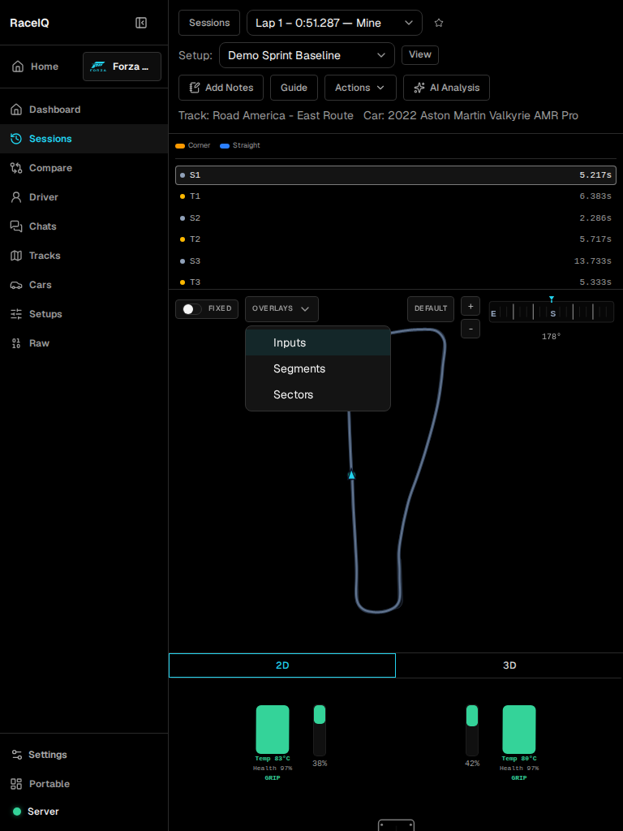Collapse the sidebar with the panel icon
Screen dimensions: 623x831
point(141,23)
